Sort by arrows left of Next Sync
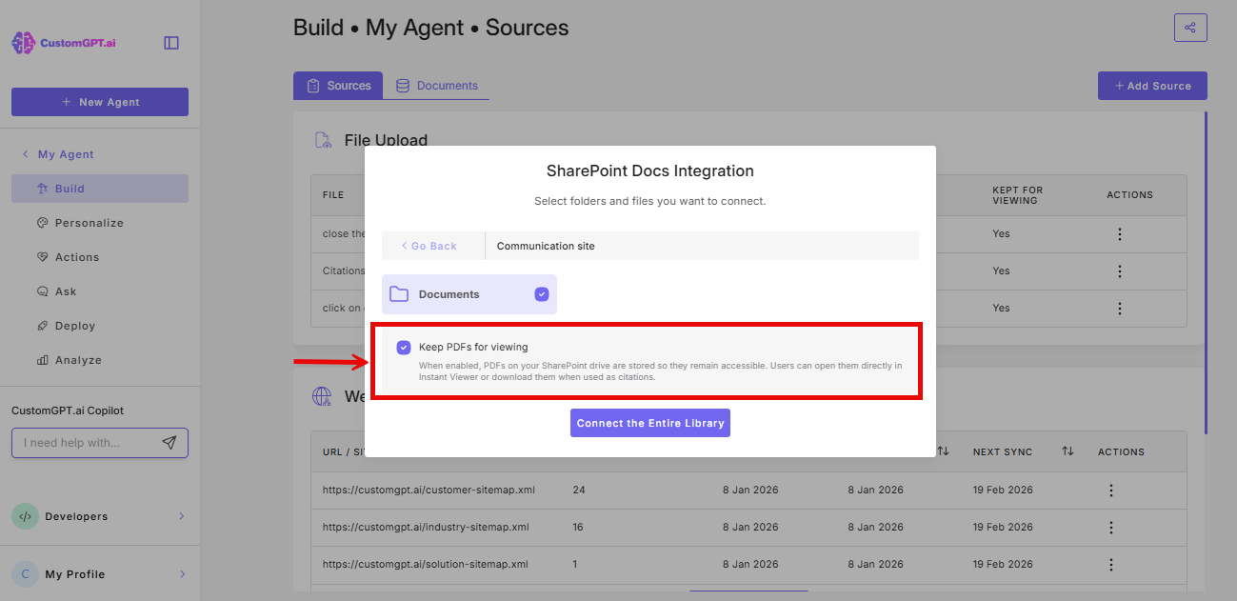 coord(943,451)
